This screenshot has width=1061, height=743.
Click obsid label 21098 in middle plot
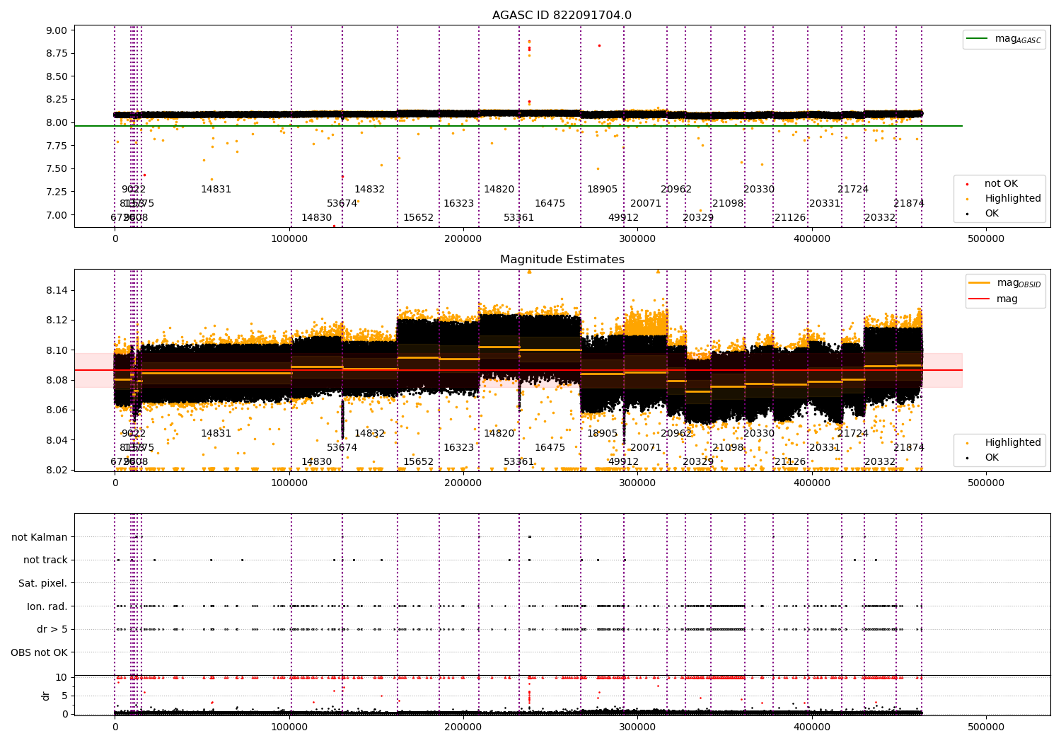728,448
